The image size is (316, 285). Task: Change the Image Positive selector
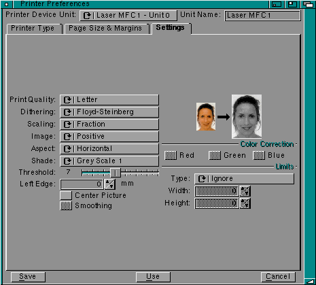[109, 137]
